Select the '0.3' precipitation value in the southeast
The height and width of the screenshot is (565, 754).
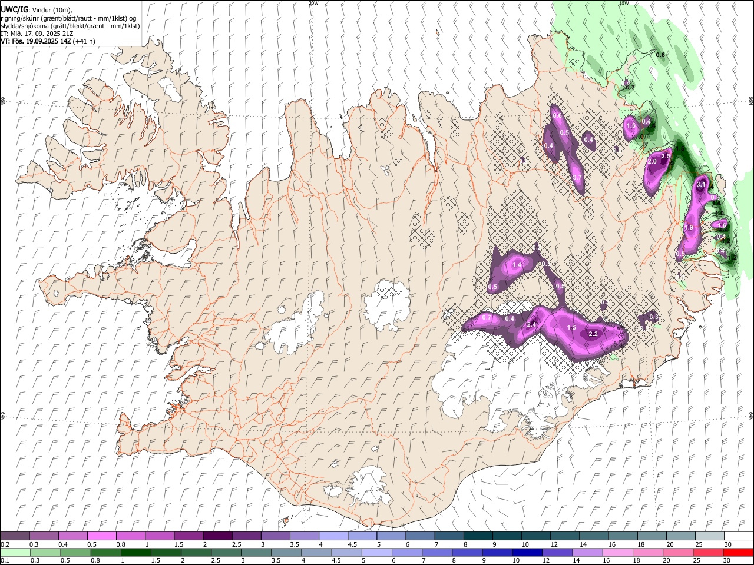point(653,317)
